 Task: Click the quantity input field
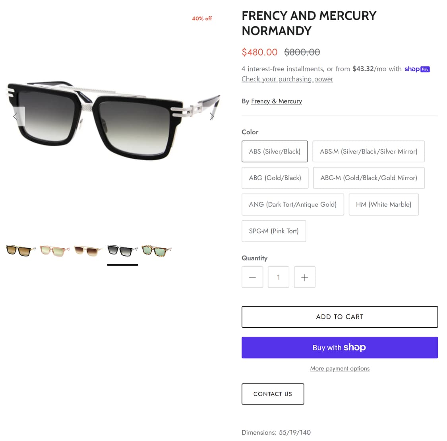279,277
